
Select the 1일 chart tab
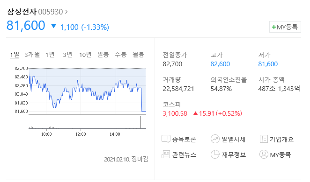pyautogui.click(x=15, y=55)
